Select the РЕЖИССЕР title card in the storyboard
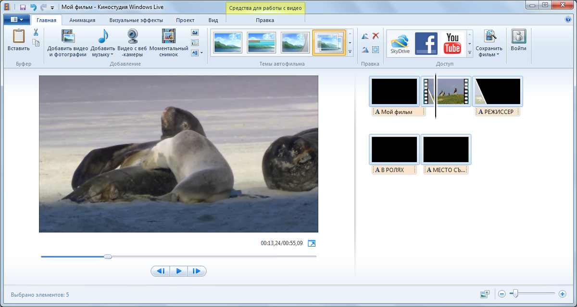 point(497,91)
